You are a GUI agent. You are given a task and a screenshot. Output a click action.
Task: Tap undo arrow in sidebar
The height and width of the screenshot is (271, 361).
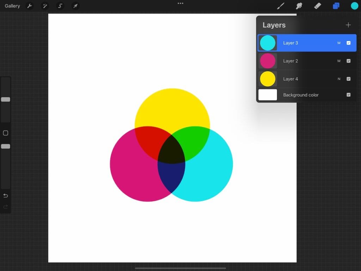click(5, 195)
